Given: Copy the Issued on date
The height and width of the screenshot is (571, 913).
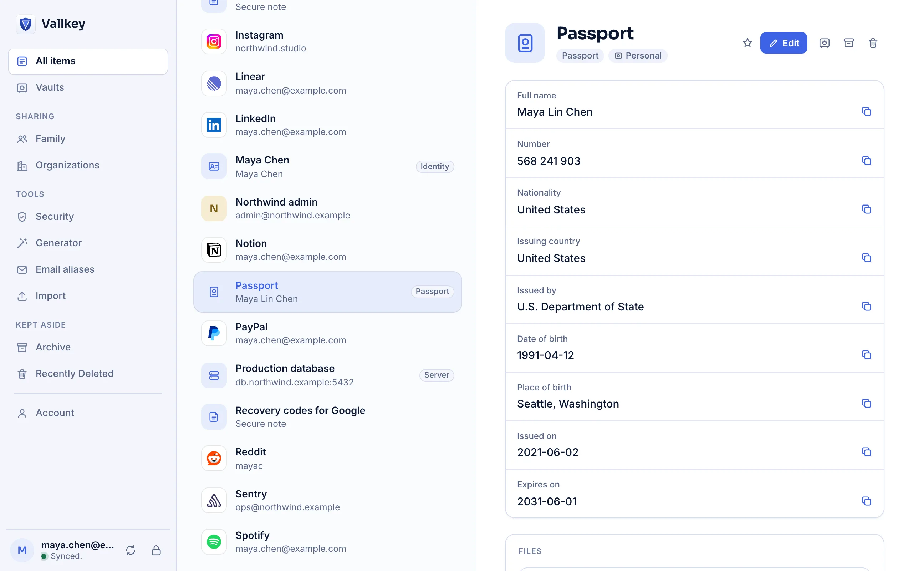Looking at the screenshot, I should tap(866, 452).
